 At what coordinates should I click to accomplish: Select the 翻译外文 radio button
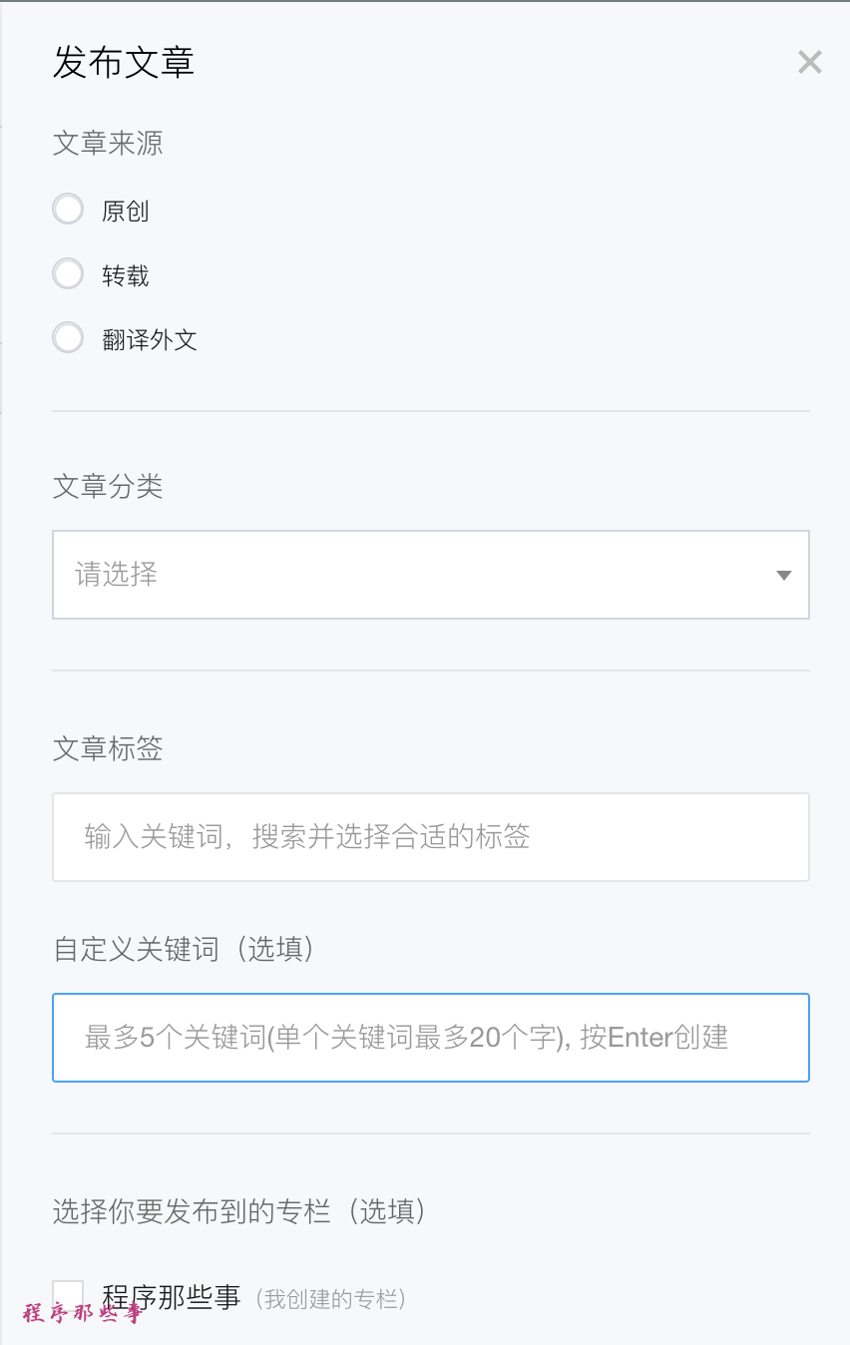click(68, 339)
